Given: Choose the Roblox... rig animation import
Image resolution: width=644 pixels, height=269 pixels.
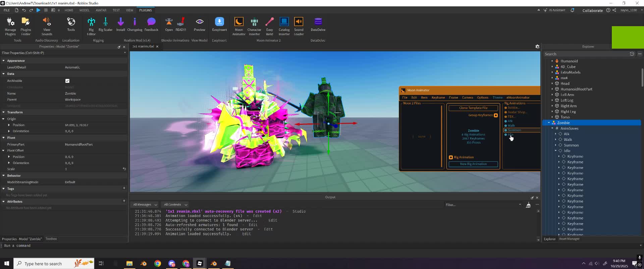Looking at the screenshot, I should pos(513,108).
